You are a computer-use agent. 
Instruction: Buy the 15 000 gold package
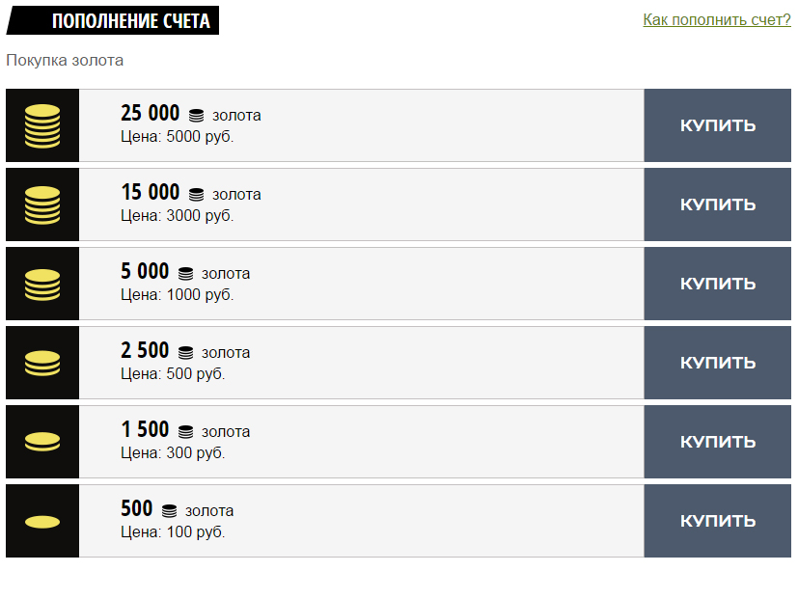tap(717, 204)
